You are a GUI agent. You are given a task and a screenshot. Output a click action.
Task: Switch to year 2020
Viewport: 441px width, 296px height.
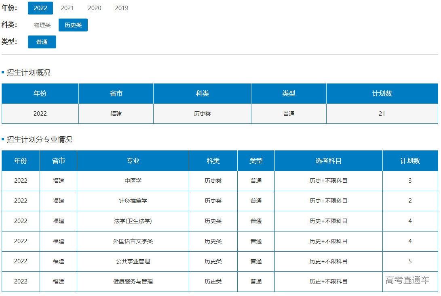(94, 8)
